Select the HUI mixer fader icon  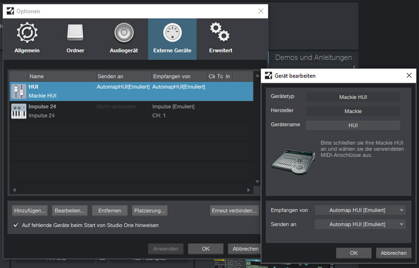19,91
